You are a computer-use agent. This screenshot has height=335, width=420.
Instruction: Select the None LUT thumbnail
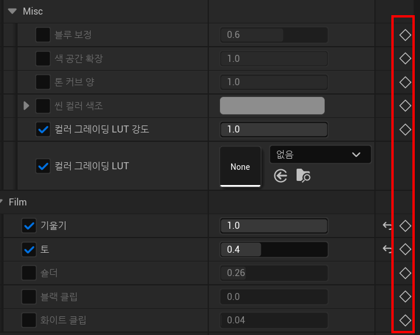[x=240, y=167]
